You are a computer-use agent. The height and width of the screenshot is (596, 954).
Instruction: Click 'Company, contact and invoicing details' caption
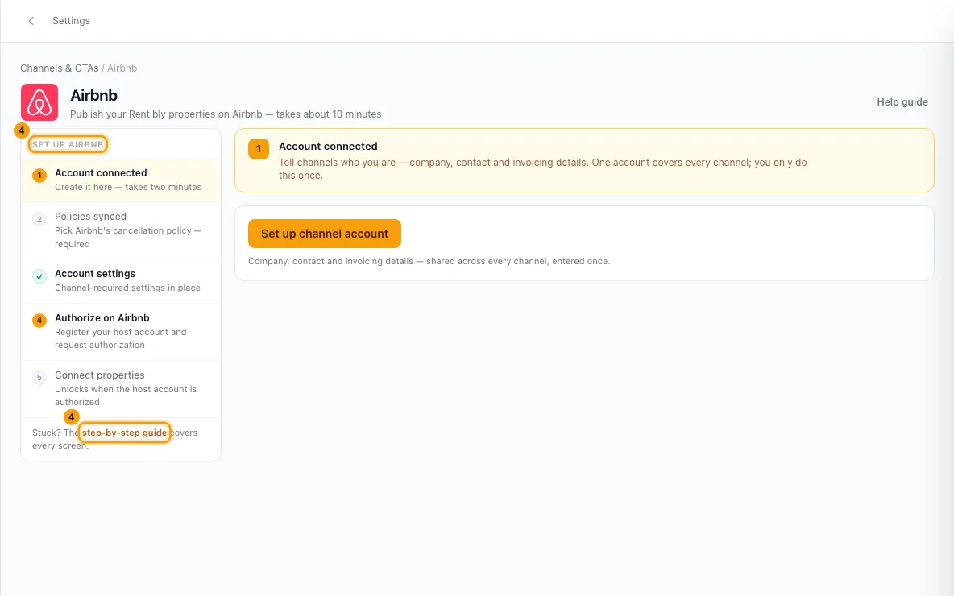[429, 261]
